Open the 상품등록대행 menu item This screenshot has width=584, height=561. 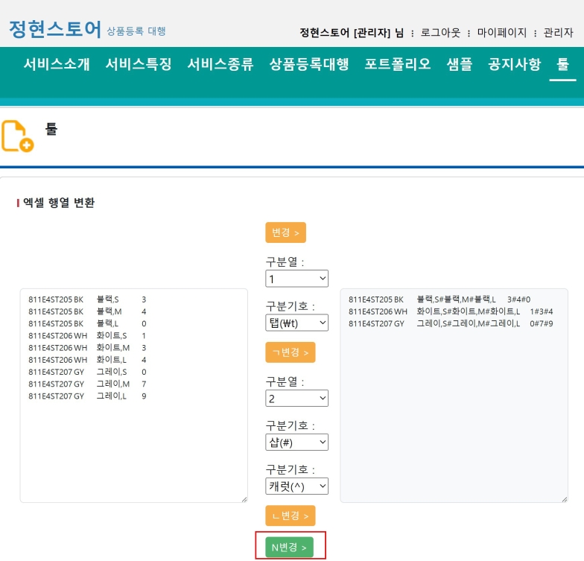(x=309, y=64)
